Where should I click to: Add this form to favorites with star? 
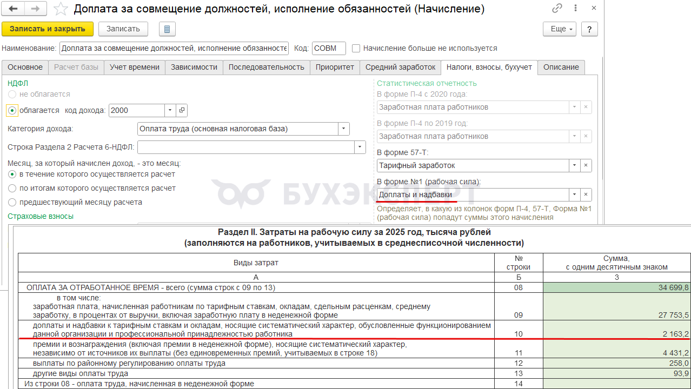[x=62, y=9]
